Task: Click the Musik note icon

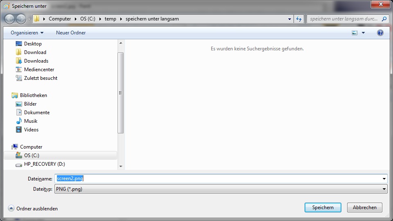Action: [19, 121]
